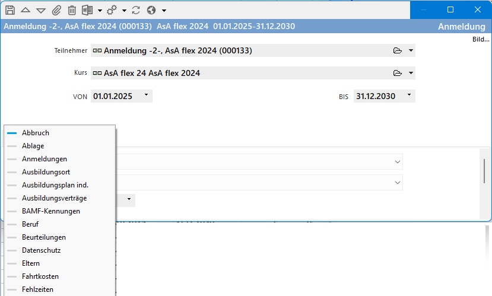
Task: Go to next record with down triangle
Action: coord(41,10)
